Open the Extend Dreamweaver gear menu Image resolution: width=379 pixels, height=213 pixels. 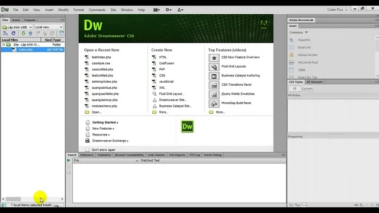point(168,10)
